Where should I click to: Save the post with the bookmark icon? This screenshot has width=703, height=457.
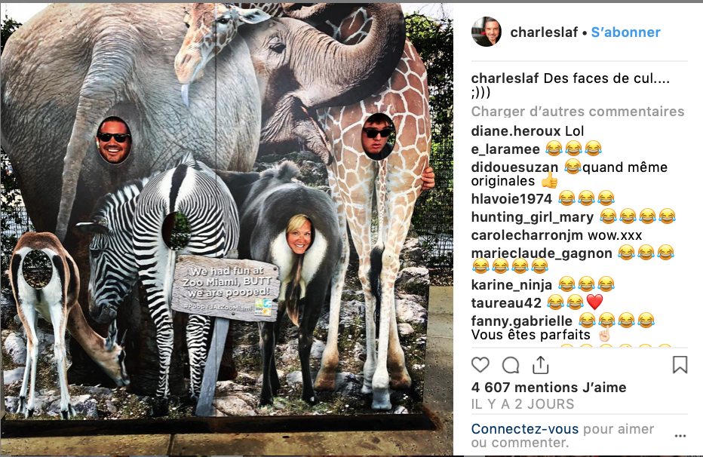tap(680, 365)
